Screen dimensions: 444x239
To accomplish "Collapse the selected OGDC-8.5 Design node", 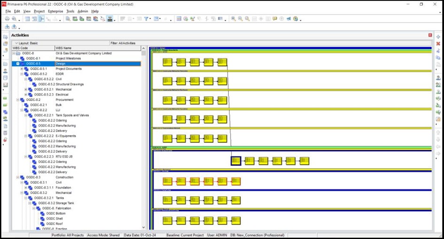I will click(x=18, y=64).
